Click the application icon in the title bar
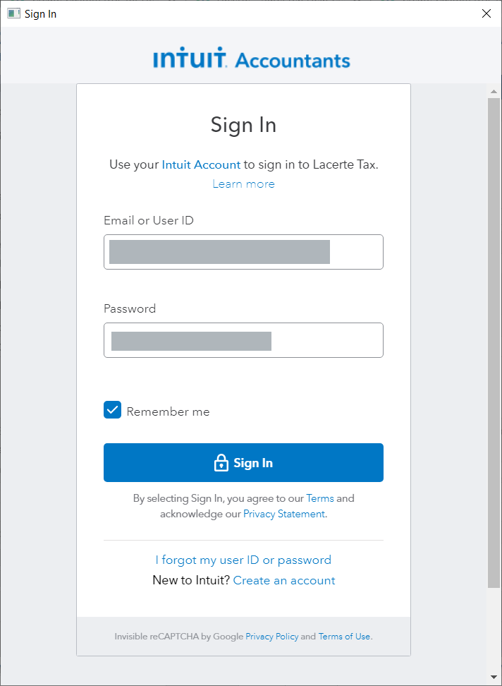This screenshot has width=502, height=686. [x=13, y=13]
